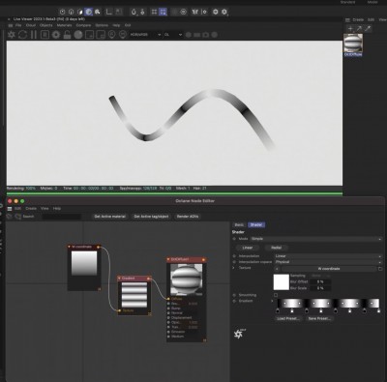
Task: Pause the Live Viewer render
Action: tap(34, 35)
